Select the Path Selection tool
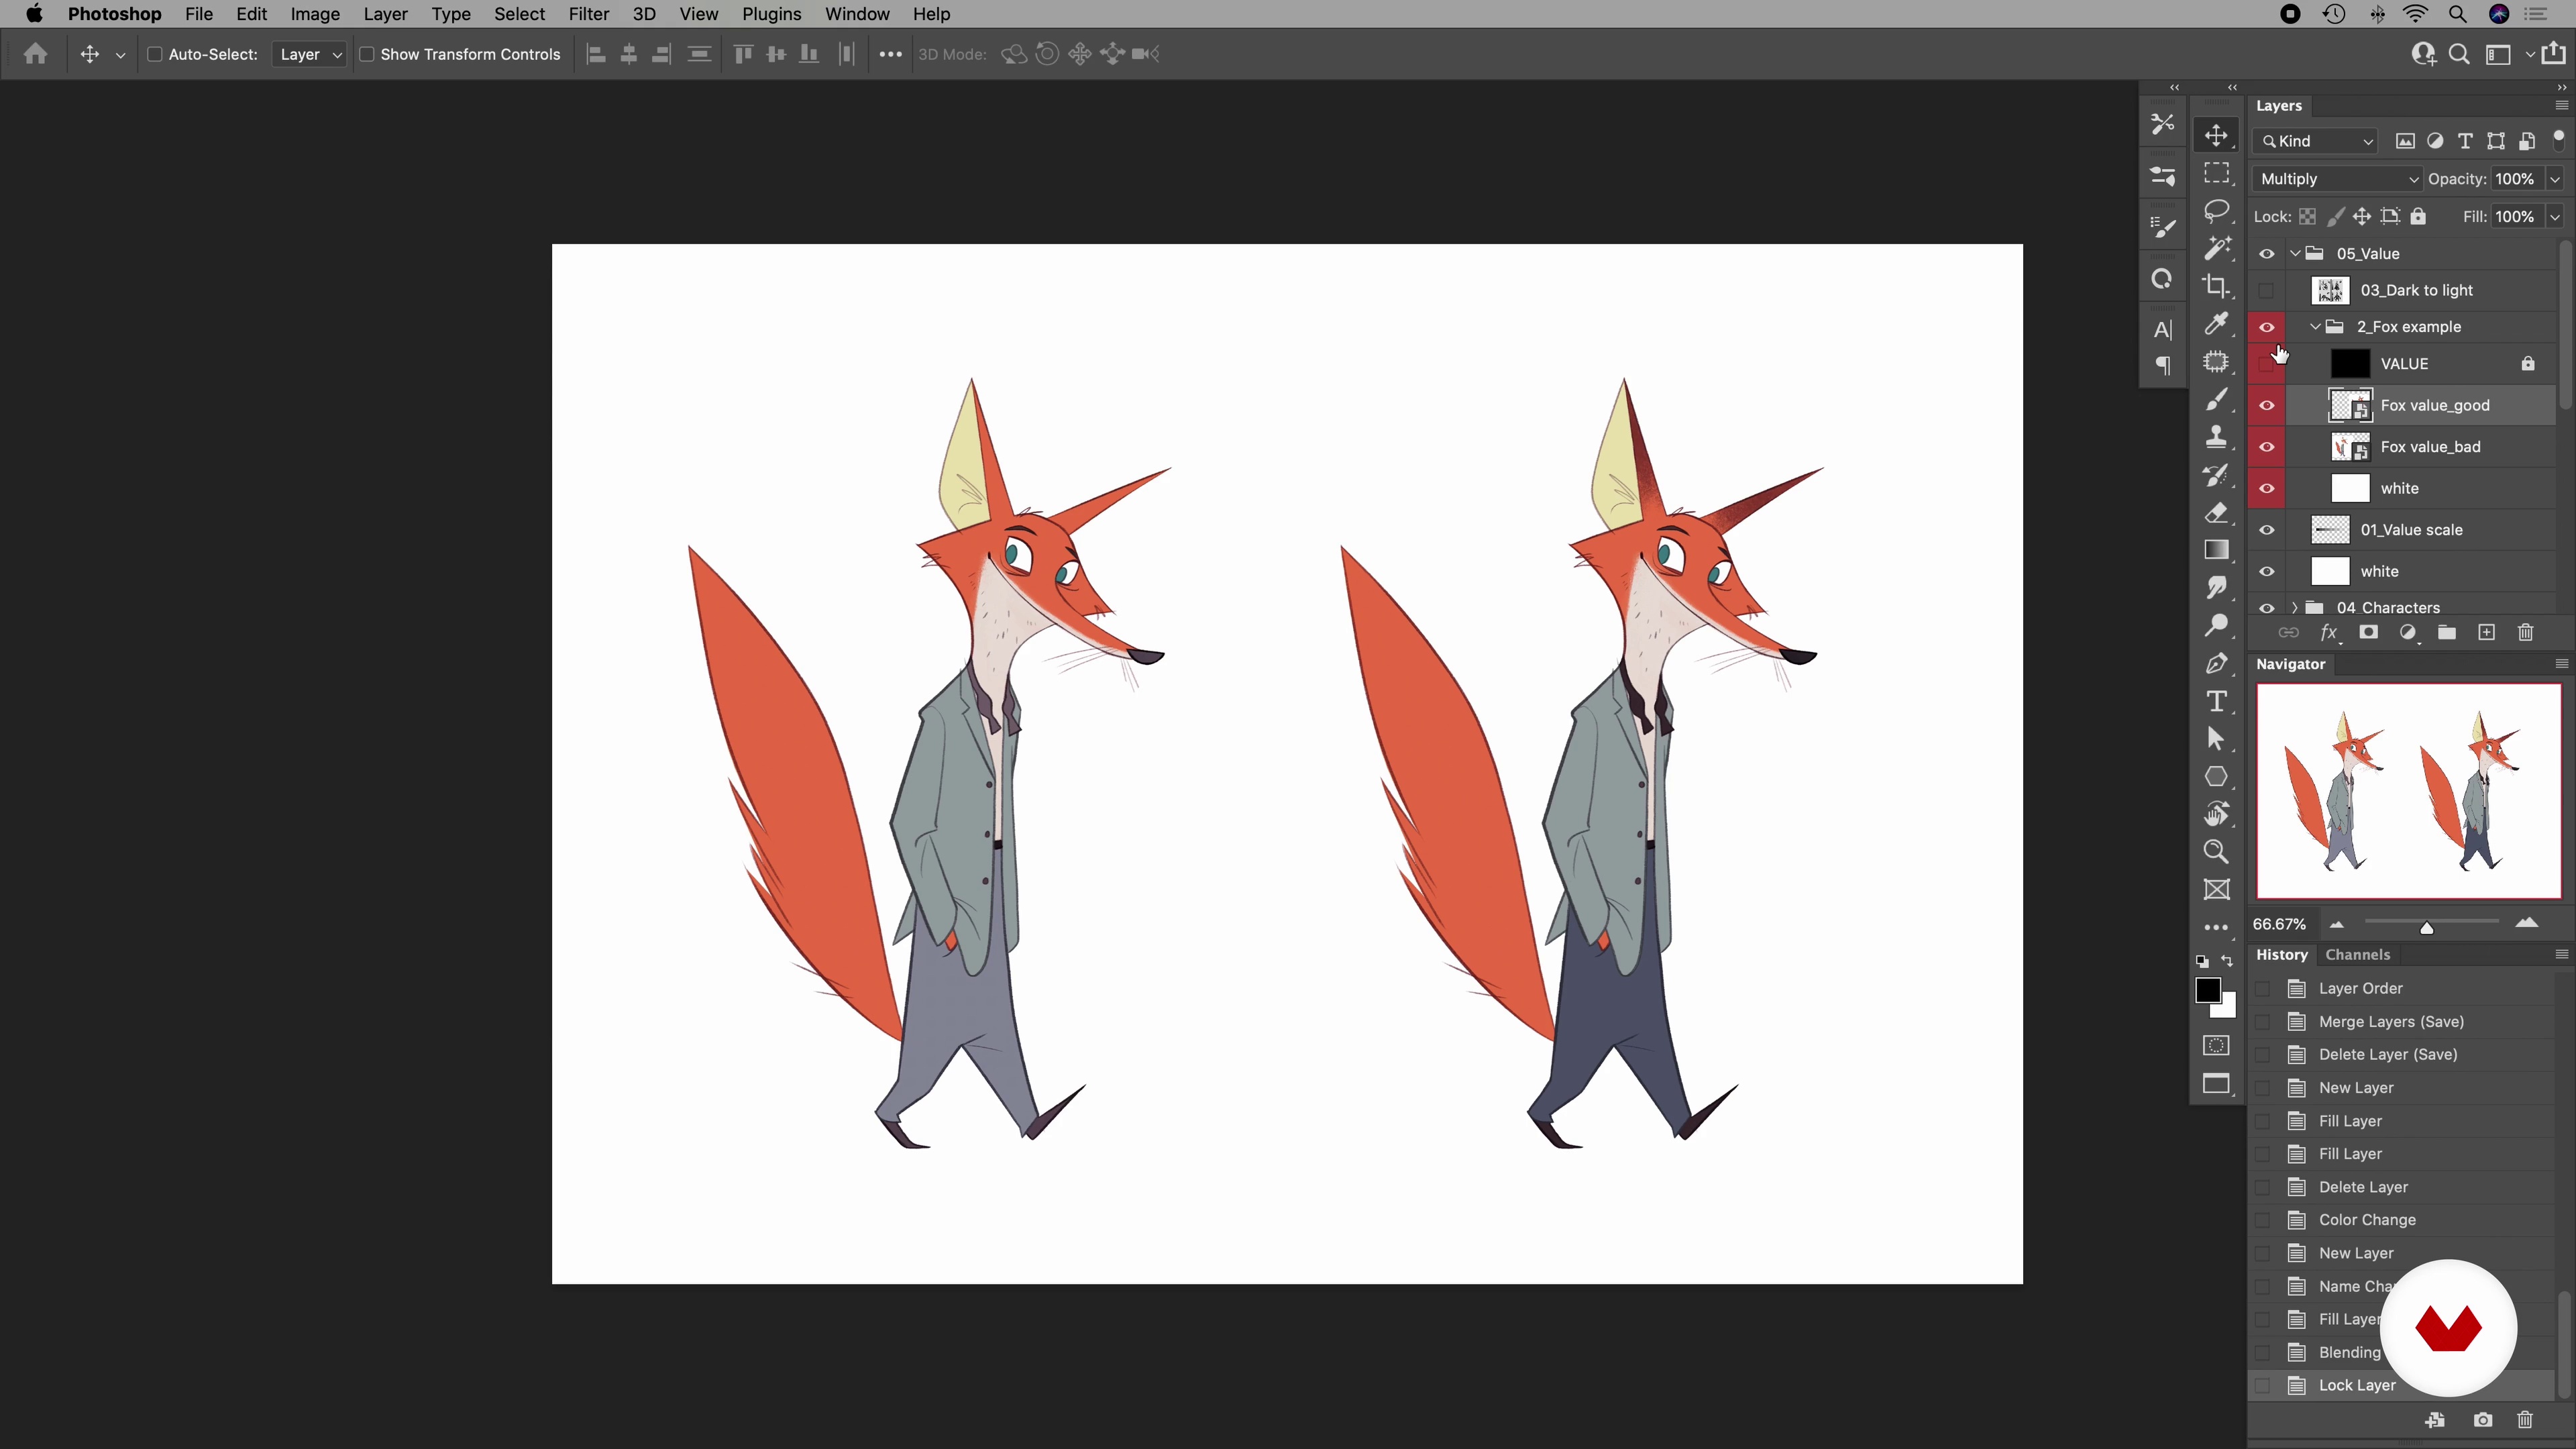The height and width of the screenshot is (1449, 2576). 2216,739
